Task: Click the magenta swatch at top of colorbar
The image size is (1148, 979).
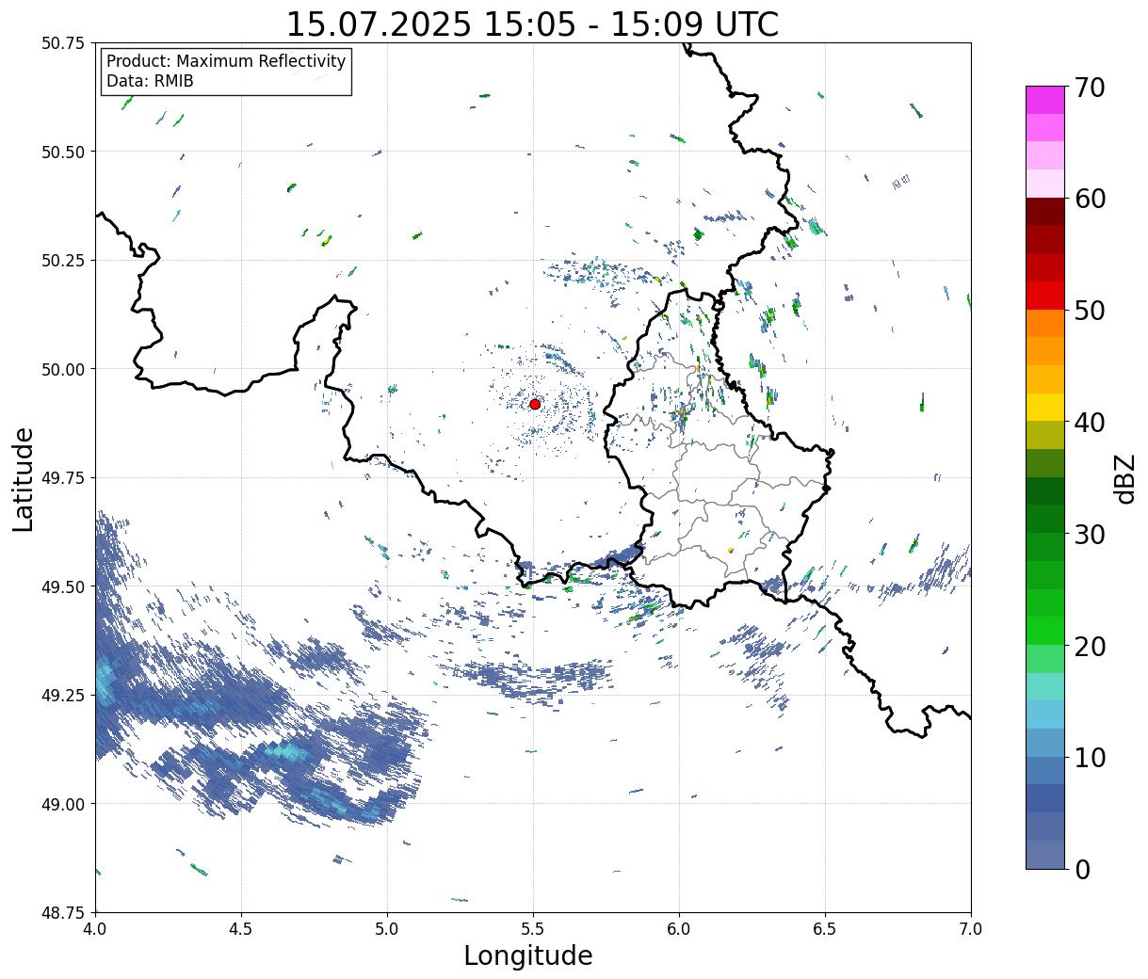Action: (x=1045, y=100)
